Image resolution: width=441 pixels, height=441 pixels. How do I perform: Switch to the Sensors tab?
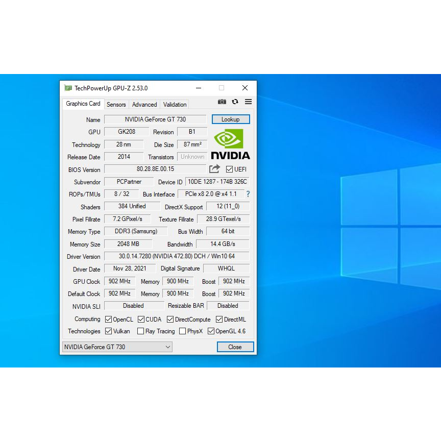[116, 104]
